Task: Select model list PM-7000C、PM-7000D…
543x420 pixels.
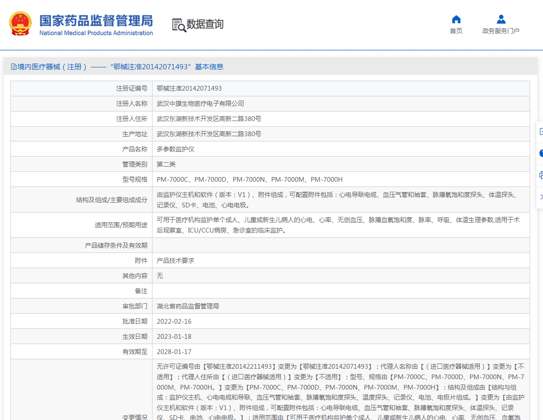Action: point(249,179)
